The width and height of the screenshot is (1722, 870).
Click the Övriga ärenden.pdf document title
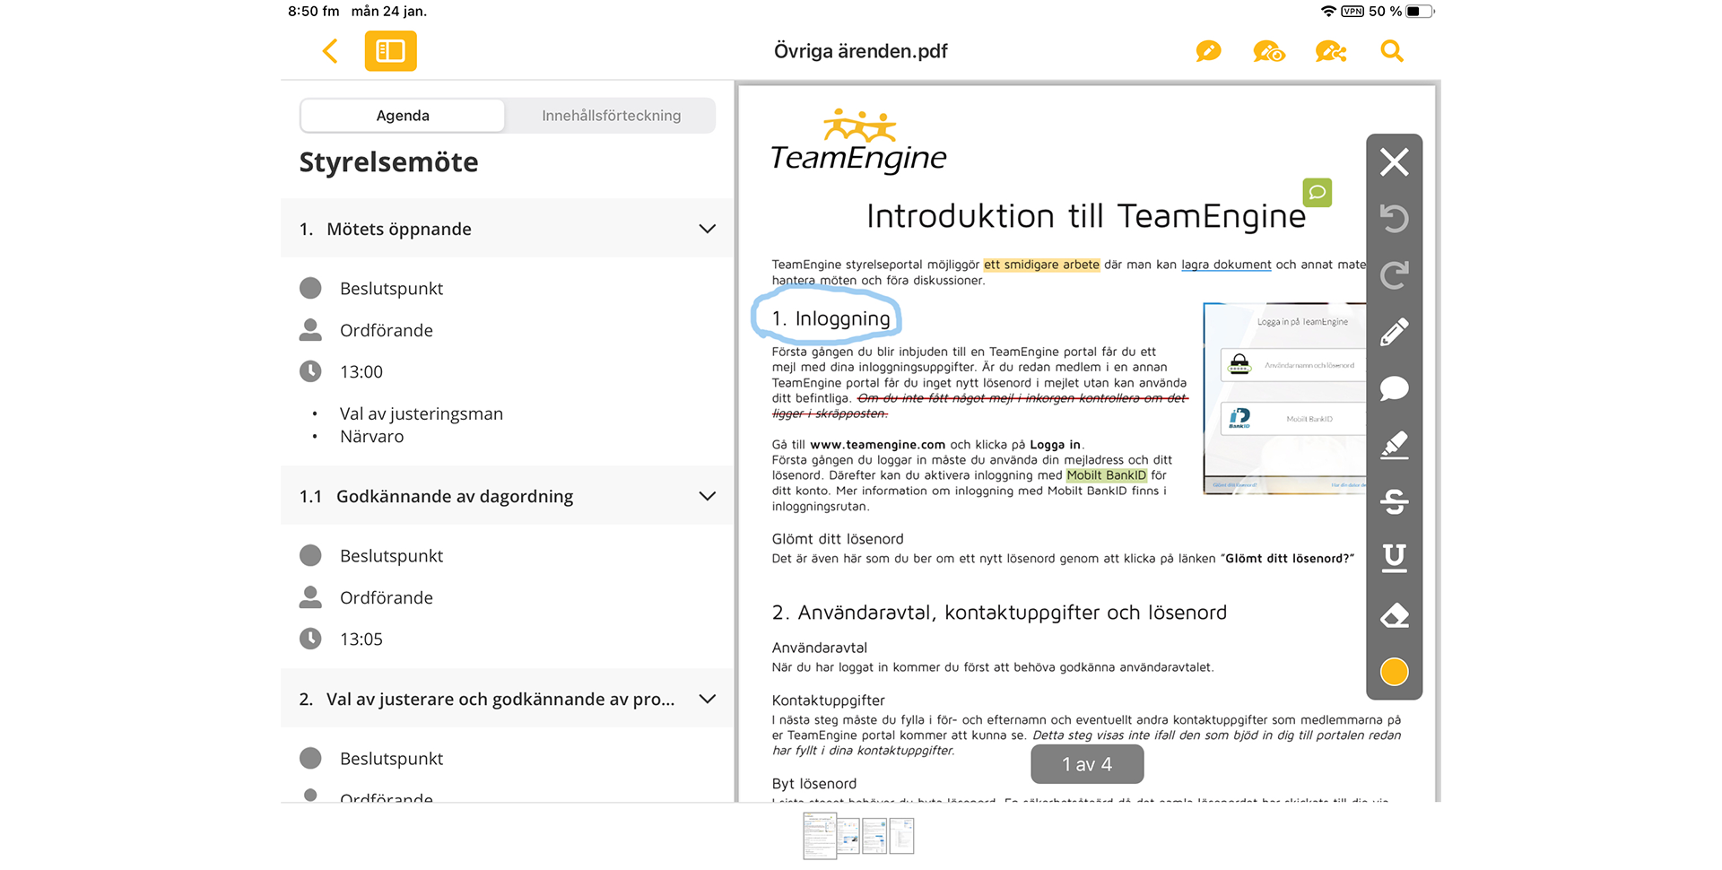click(860, 51)
